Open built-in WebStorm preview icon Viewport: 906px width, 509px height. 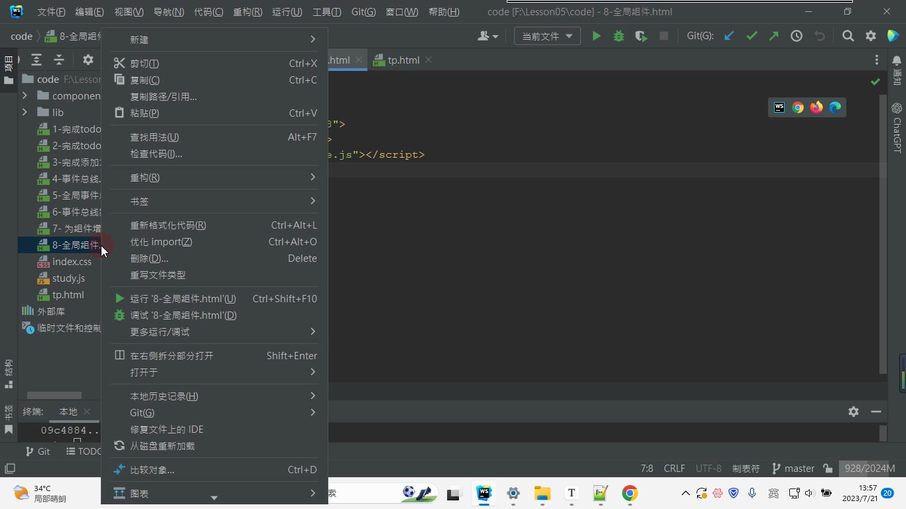779,107
